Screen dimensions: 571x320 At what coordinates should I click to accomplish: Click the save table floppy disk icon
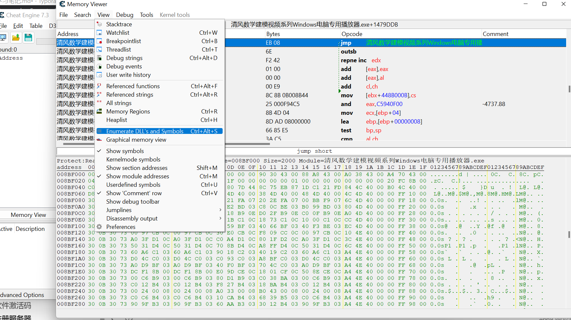coord(28,38)
